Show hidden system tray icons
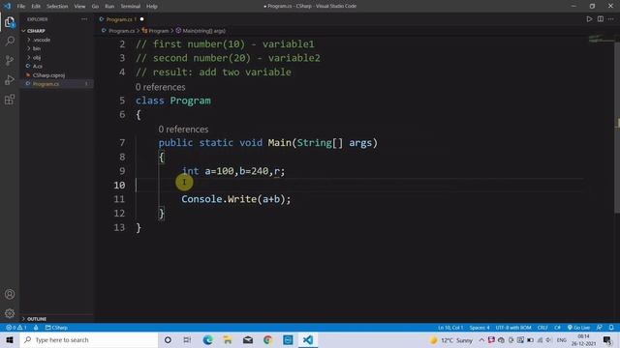Viewport: 620px width, 348px height. tap(481, 339)
